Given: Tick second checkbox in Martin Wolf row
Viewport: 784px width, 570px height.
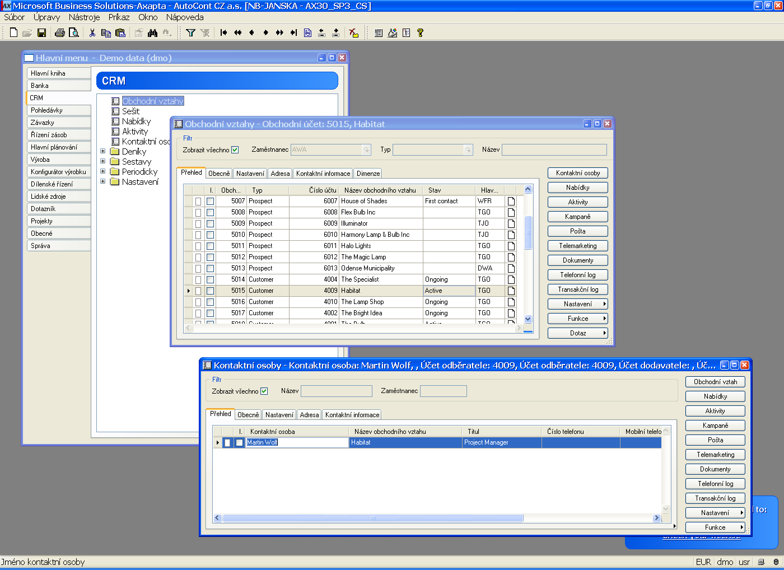Looking at the screenshot, I should (x=239, y=442).
